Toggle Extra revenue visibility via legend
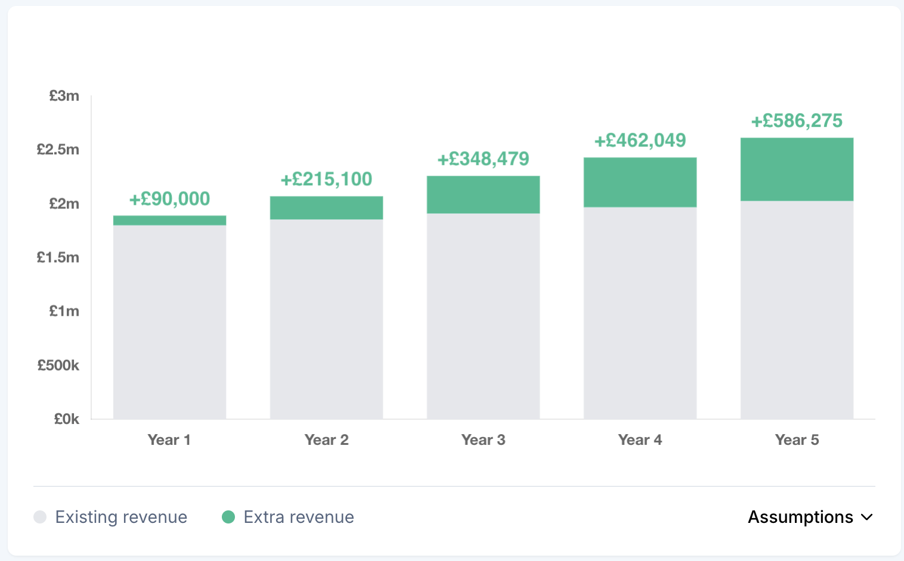Screen dimensions: 904x561 298,517
